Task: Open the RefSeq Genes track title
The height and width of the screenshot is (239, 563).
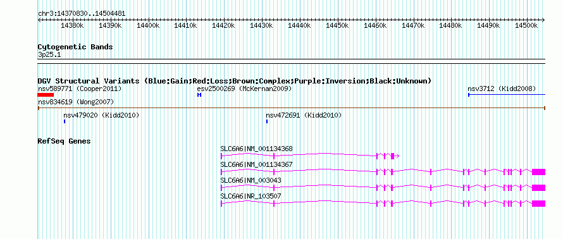Action: pos(65,141)
